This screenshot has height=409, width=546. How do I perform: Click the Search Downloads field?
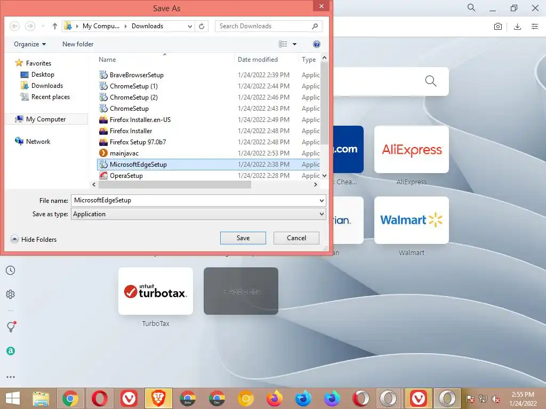[269, 26]
